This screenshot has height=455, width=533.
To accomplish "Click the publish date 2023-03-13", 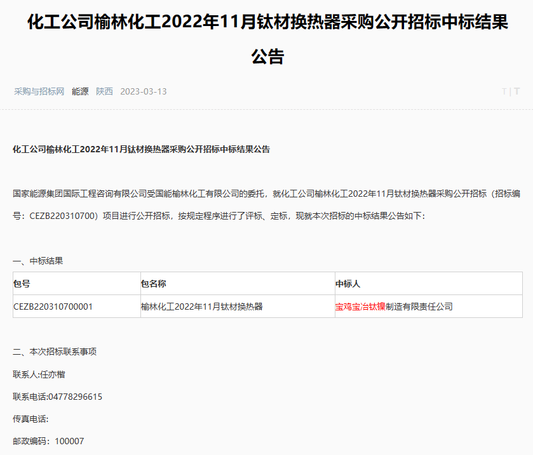I will pos(144,91).
